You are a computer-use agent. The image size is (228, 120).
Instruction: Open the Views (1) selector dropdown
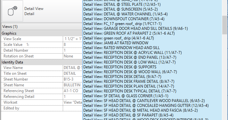42,27
